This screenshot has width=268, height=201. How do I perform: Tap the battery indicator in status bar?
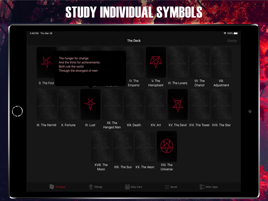(x=236, y=33)
